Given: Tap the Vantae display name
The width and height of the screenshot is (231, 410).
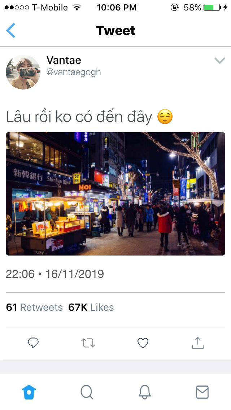Looking at the screenshot, I should pos(64,60).
